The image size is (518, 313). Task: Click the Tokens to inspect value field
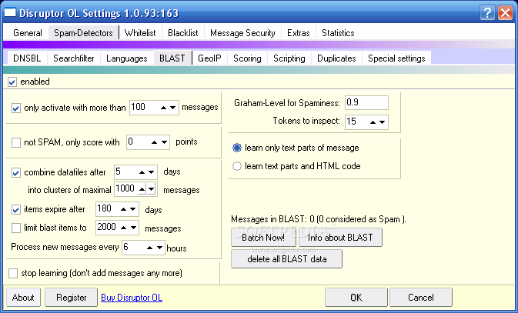(357, 122)
